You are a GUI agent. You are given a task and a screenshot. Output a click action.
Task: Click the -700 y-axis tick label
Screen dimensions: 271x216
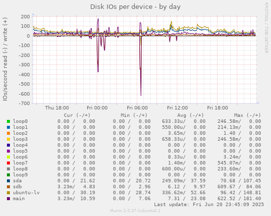(x=24, y=104)
